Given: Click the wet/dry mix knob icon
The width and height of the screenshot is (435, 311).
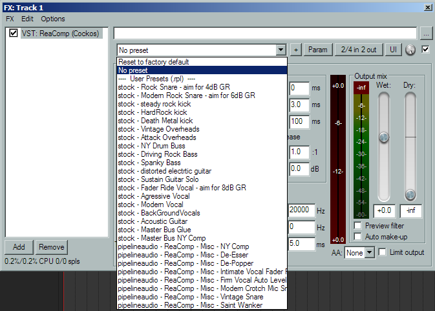Looking at the screenshot, I should click(x=410, y=50).
